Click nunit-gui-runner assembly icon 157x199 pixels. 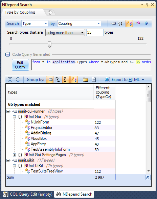[15, 111]
